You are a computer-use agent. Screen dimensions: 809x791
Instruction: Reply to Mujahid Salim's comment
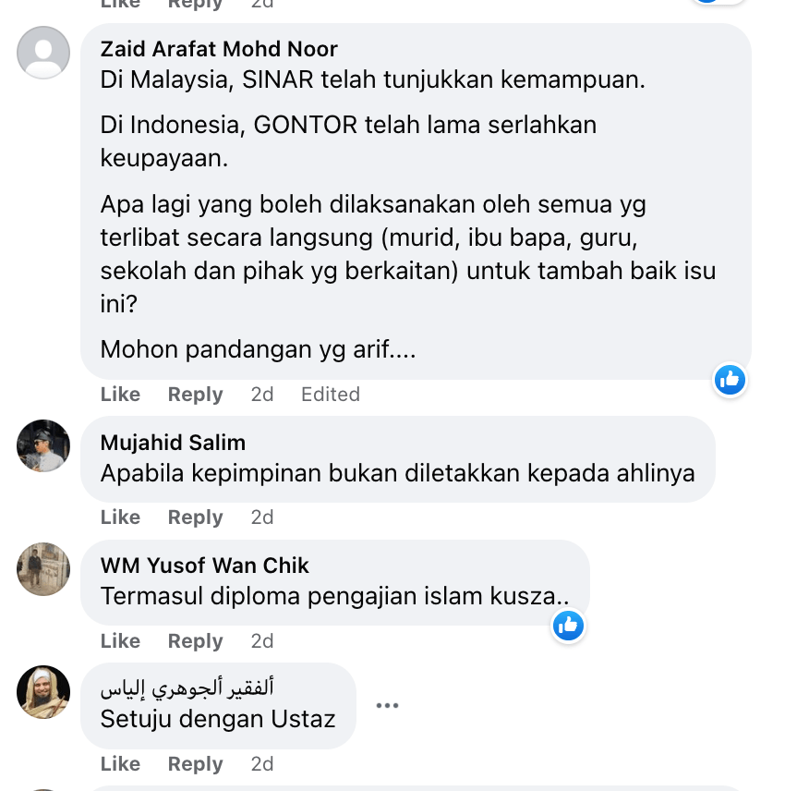click(195, 517)
